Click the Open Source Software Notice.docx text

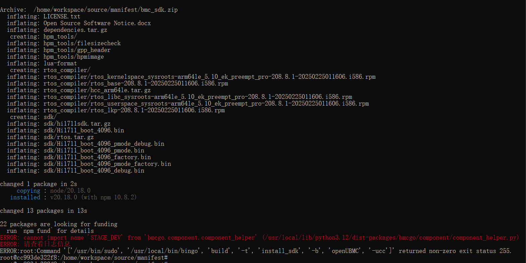[97, 23]
